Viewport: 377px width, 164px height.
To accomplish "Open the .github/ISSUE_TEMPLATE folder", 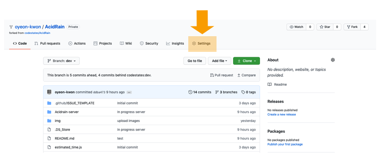I will click(74, 103).
